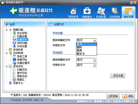Click the 免疫工具 umbrella icon
138x104 pixels.
coord(14,56)
